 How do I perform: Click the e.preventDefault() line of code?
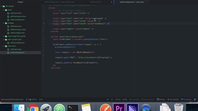point(65,47)
